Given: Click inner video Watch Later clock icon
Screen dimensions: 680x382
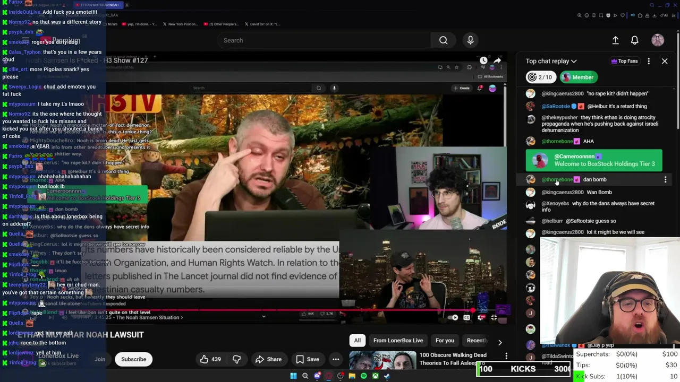Looking at the screenshot, I should [483, 60].
